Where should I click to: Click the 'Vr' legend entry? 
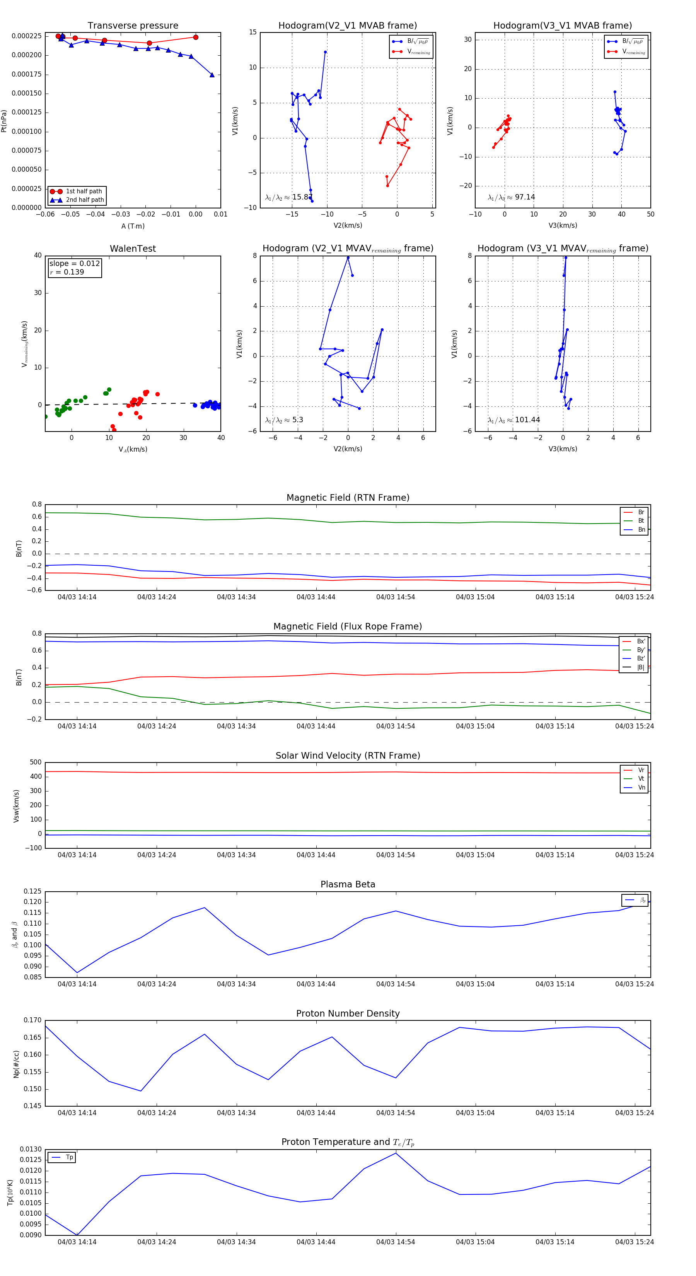click(x=635, y=770)
